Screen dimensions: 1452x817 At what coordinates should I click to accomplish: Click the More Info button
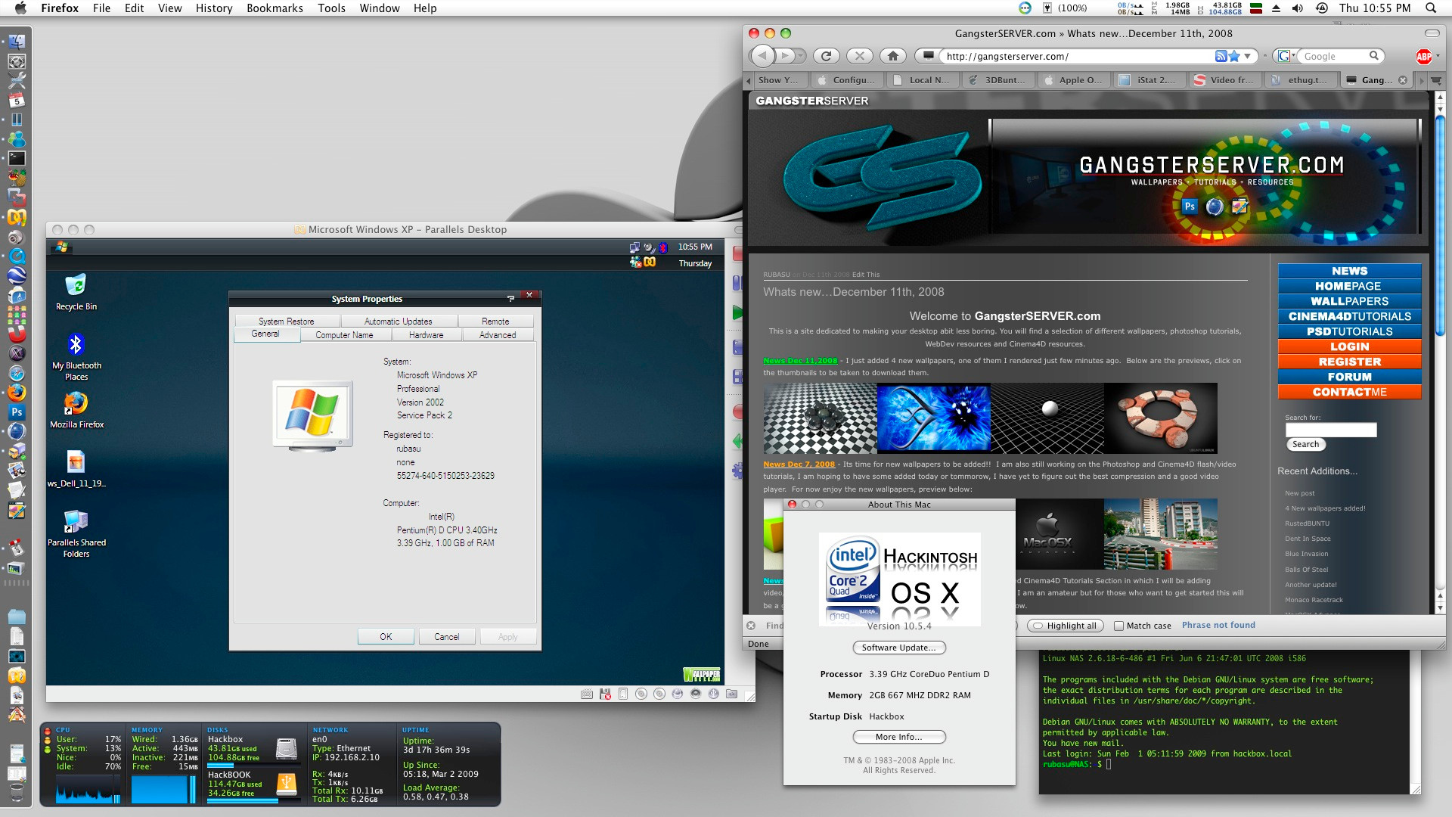898,737
